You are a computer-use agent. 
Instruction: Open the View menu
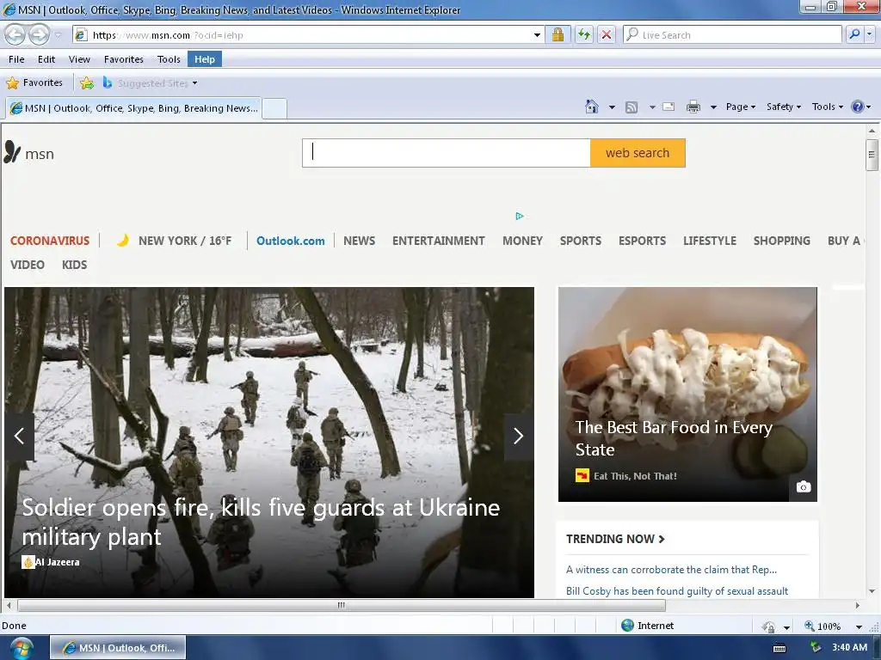[x=79, y=59]
